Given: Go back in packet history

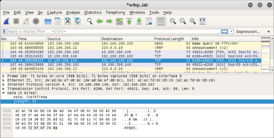Looking at the screenshot, I should pos(99,21).
